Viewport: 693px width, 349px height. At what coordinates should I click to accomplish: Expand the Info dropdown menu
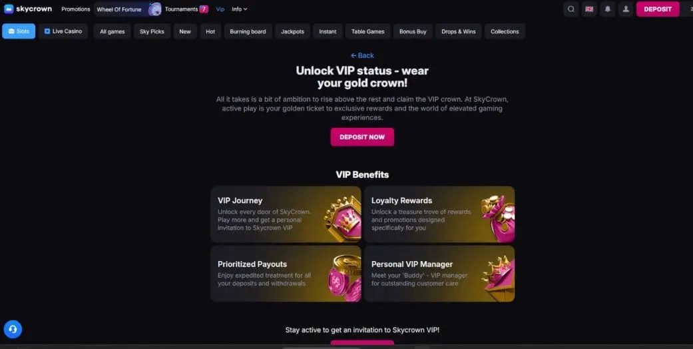pos(239,9)
